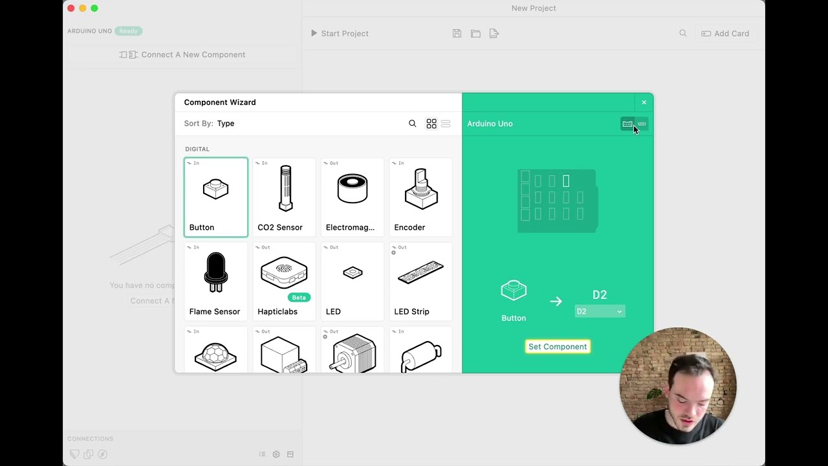Viewport: 828px width, 466px height.
Task: Click the DIGITAL section heading
Action: [197, 149]
